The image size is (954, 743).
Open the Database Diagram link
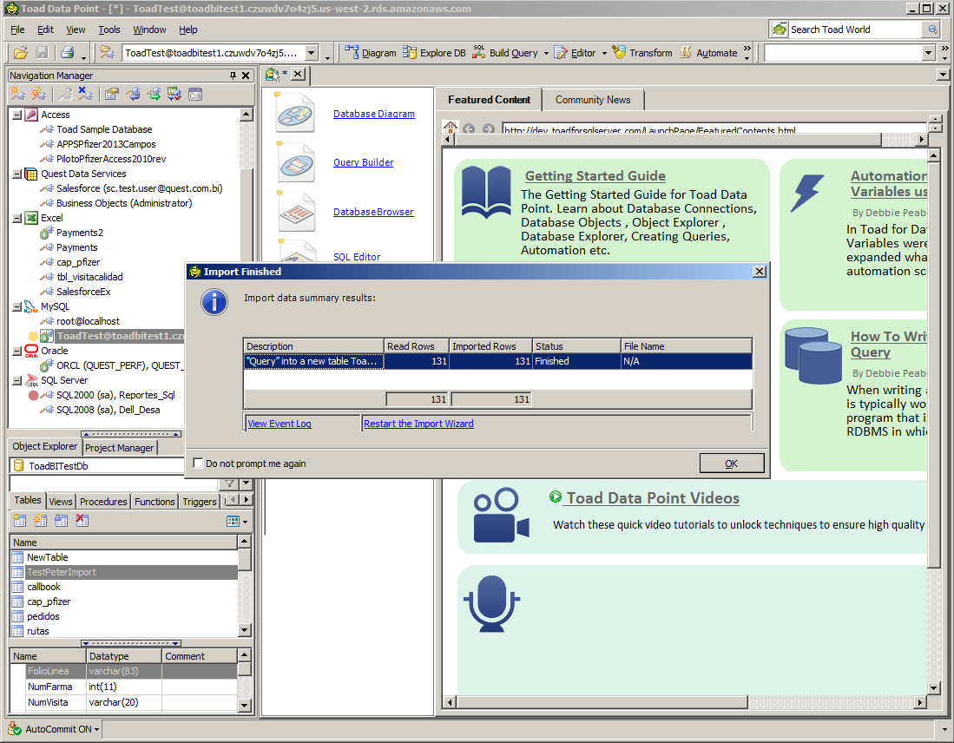point(374,114)
